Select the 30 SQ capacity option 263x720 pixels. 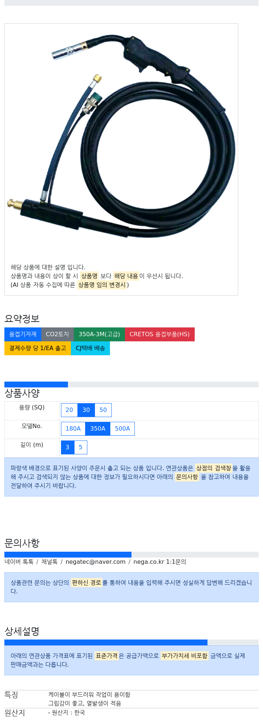click(x=86, y=410)
